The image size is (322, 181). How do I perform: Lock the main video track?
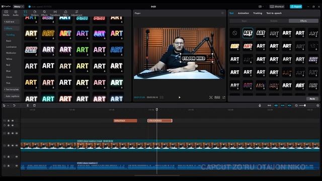(x=9, y=145)
